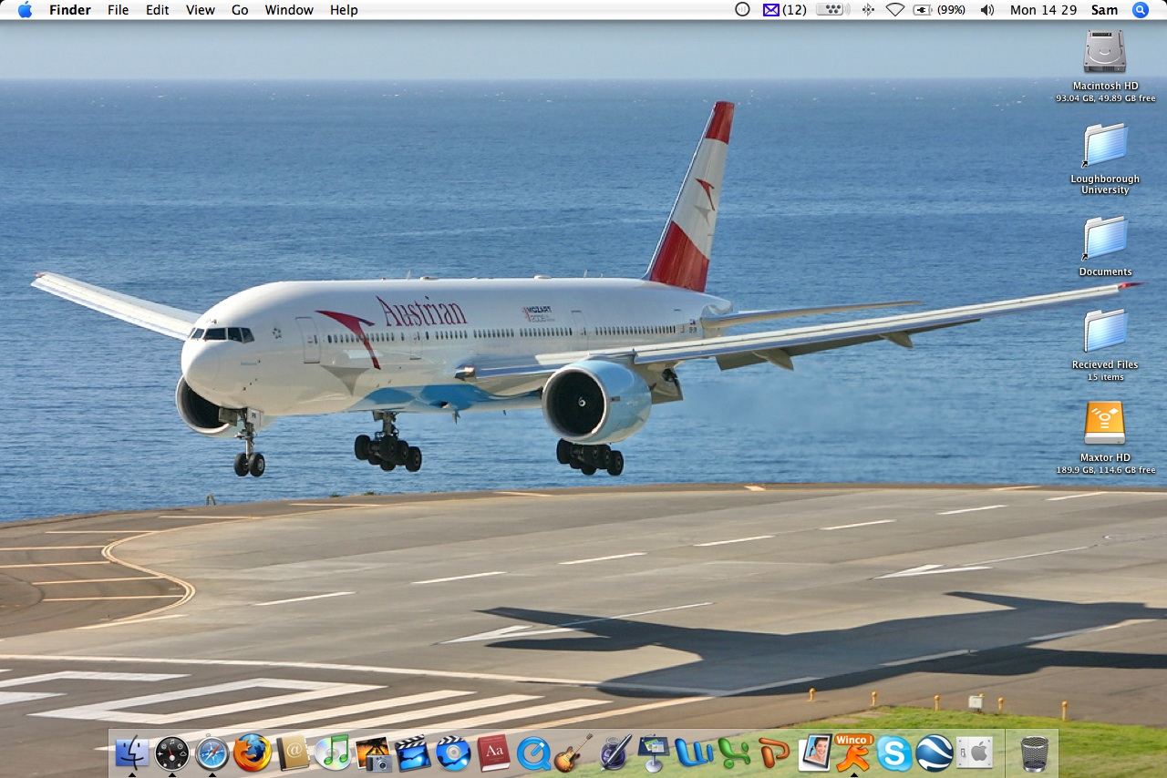1167x778 pixels.
Task: Launch Pages ink pen icon
Action: 614,753
